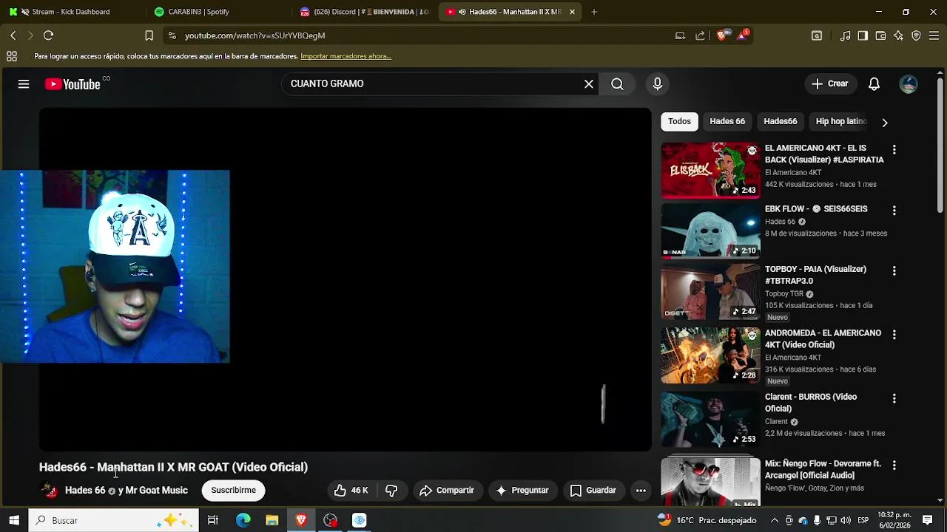Open options for EBK FLOW video

point(894,211)
